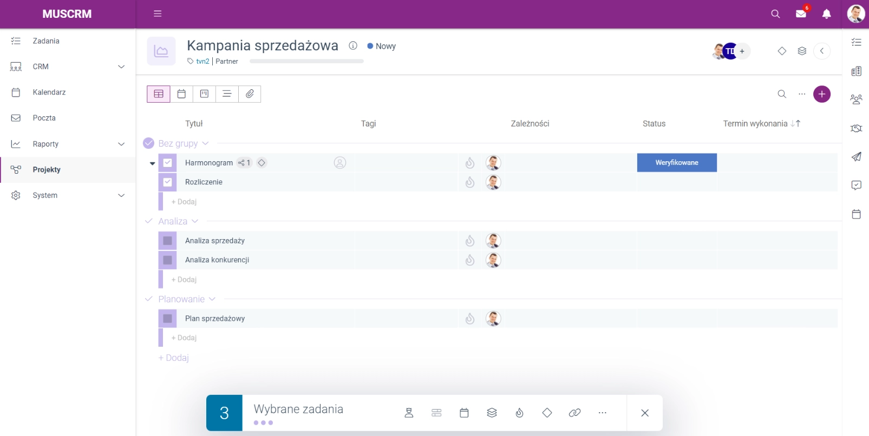The image size is (869, 436).
Task: Add task under Planowanie with Dodaj
Action: [x=184, y=338]
